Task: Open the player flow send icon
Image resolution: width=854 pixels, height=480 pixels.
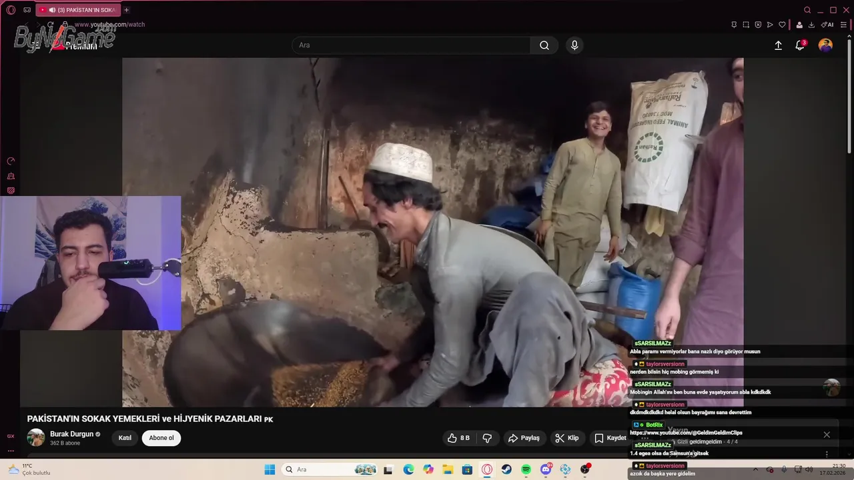Action: pos(770,25)
